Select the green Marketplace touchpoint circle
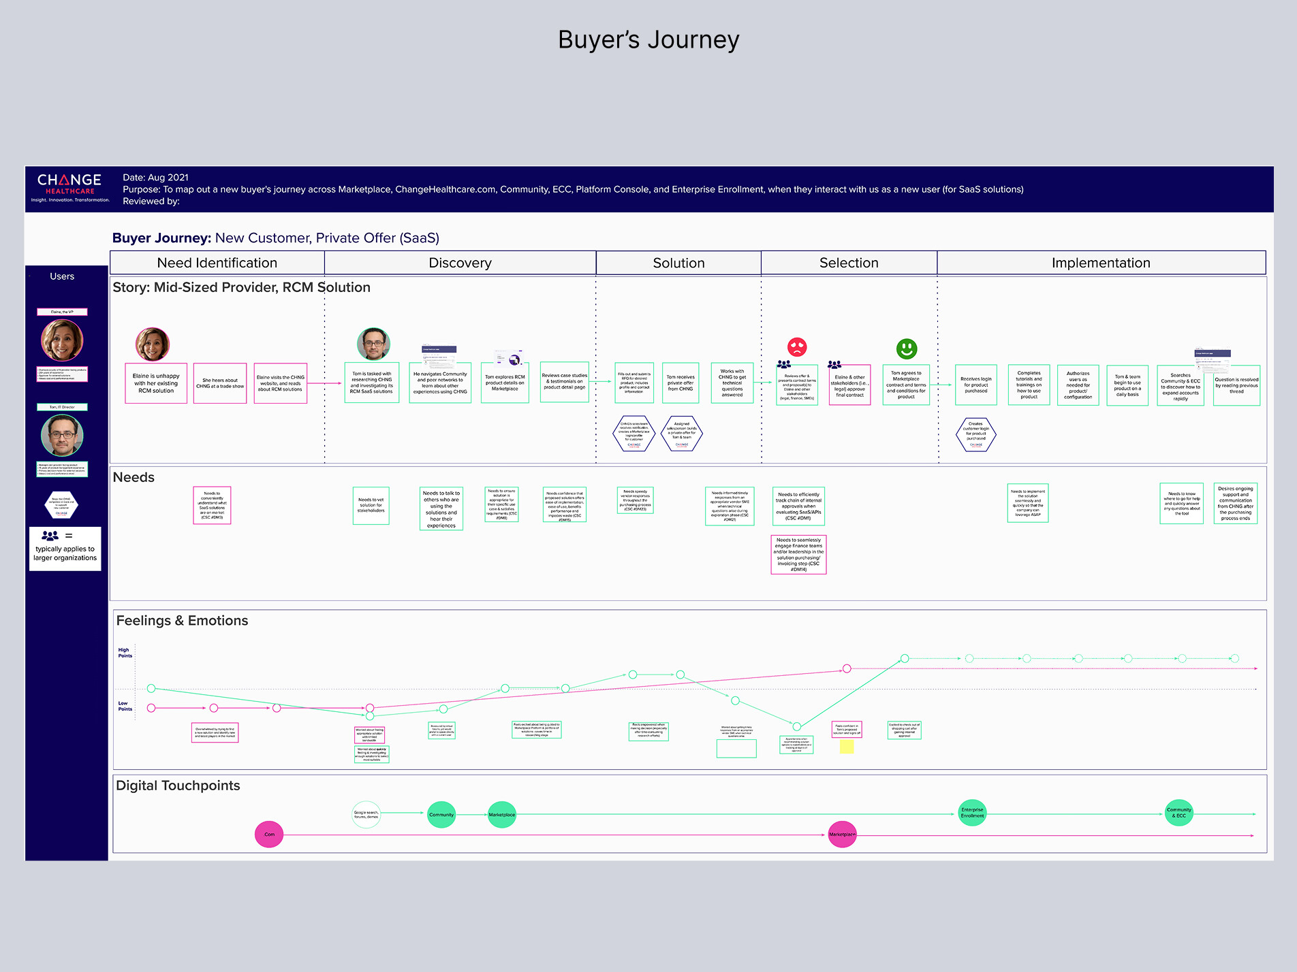Image resolution: width=1297 pixels, height=972 pixels. coord(502,814)
